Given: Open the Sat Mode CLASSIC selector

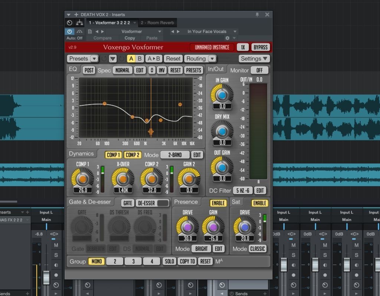Looking at the screenshot, I should 258,249.
